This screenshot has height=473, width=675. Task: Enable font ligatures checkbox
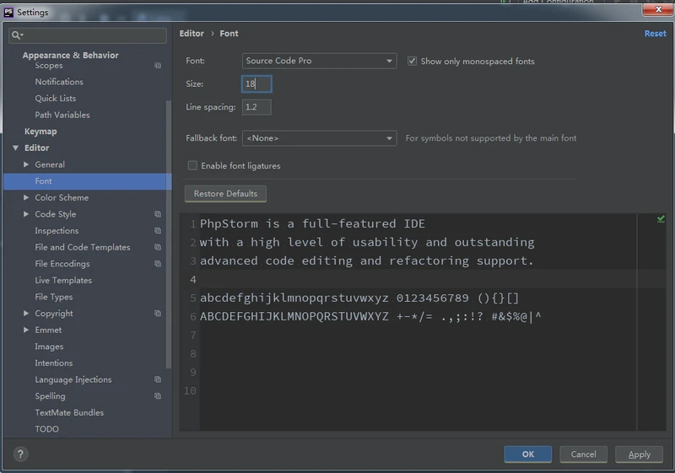[192, 166]
